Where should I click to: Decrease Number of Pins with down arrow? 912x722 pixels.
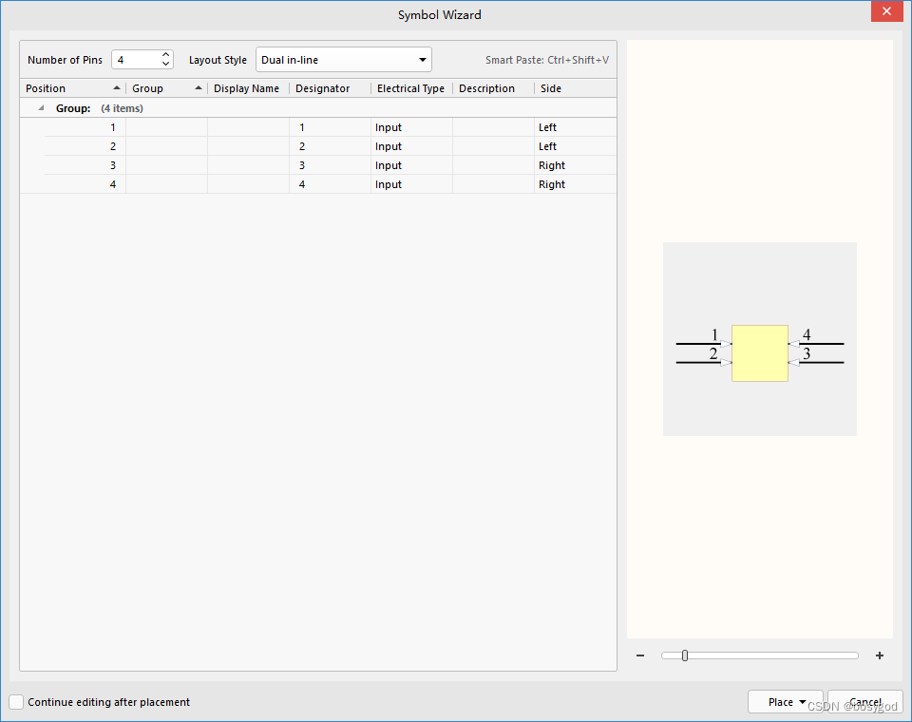(165, 65)
